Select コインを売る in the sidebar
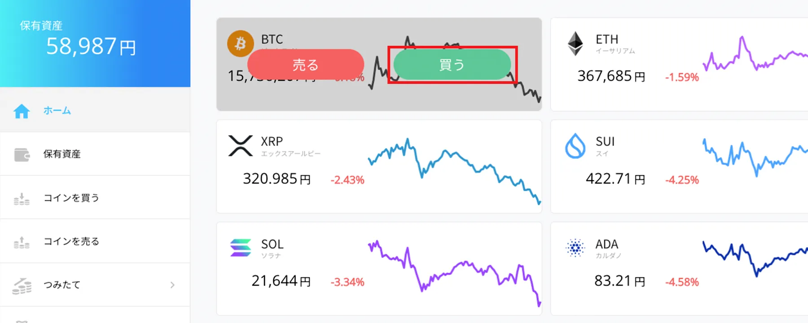 (x=71, y=241)
